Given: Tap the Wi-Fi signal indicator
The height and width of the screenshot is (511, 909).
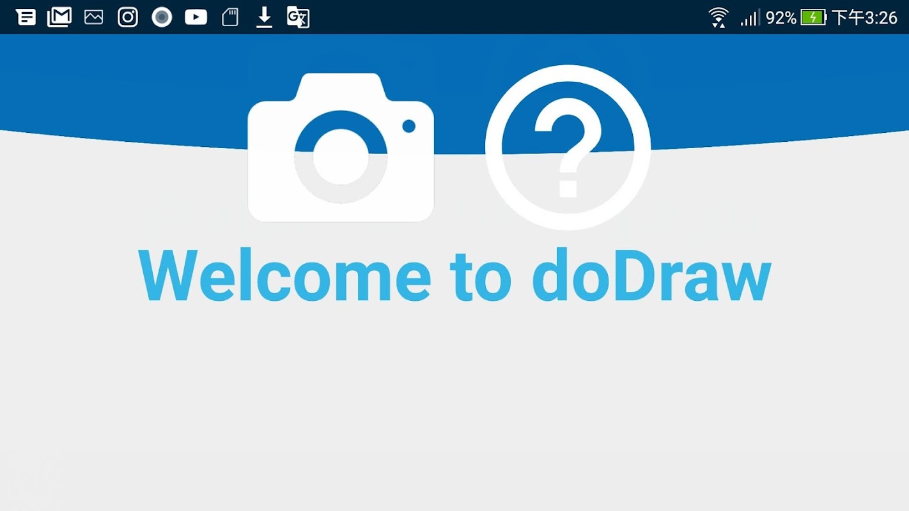Looking at the screenshot, I should 719,17.
